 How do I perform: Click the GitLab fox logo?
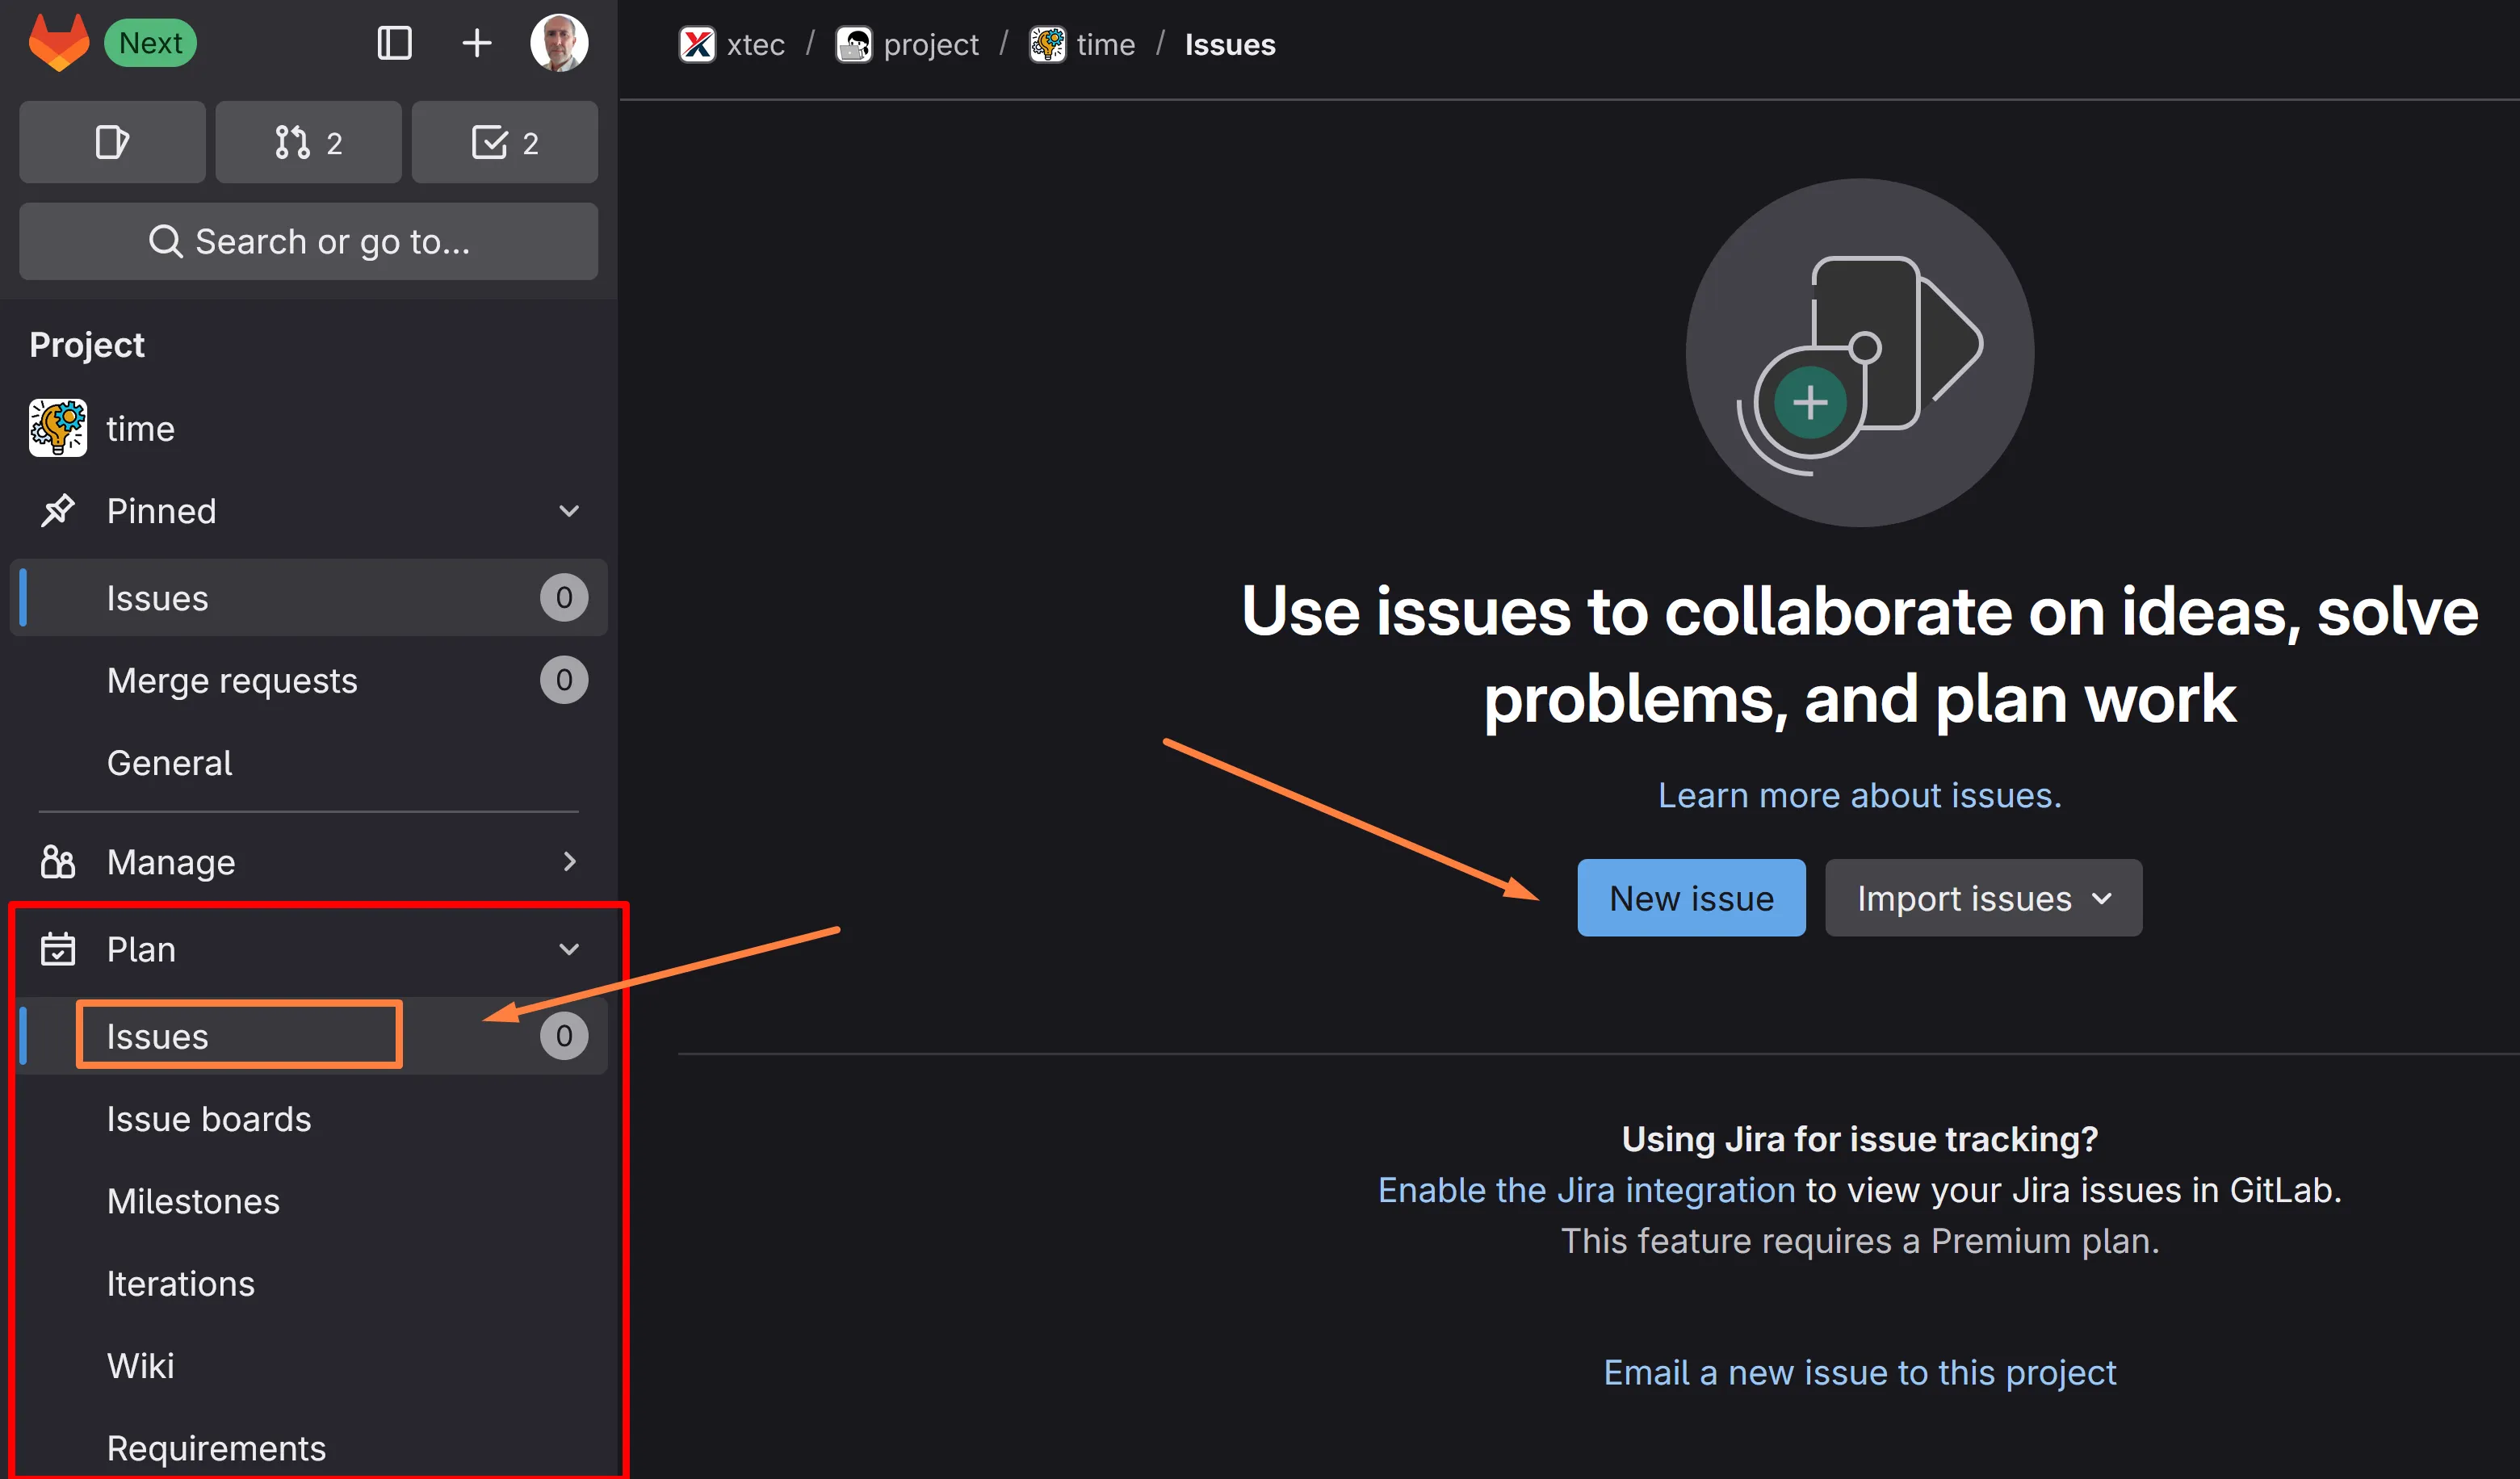(x=58, y=43)
